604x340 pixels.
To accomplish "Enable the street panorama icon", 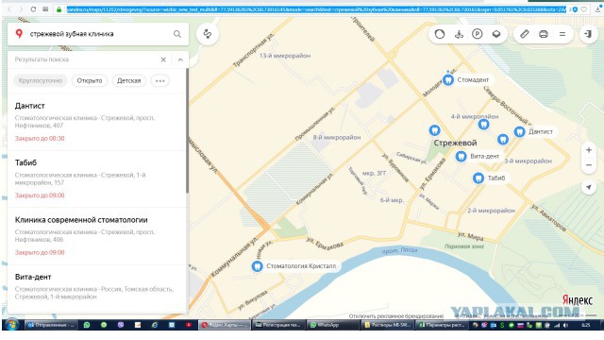I will (459, 34).
